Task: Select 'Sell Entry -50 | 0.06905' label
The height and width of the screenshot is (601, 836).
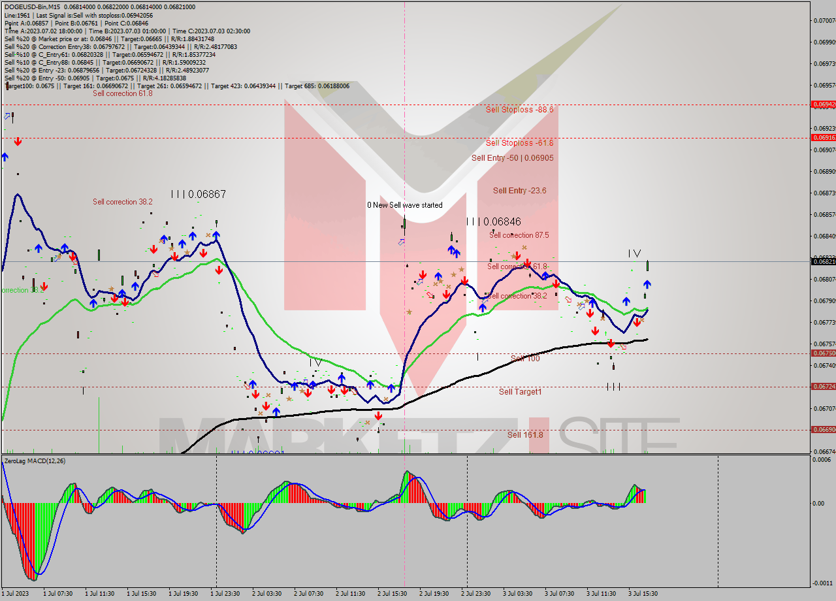Action: pos(513,158)
